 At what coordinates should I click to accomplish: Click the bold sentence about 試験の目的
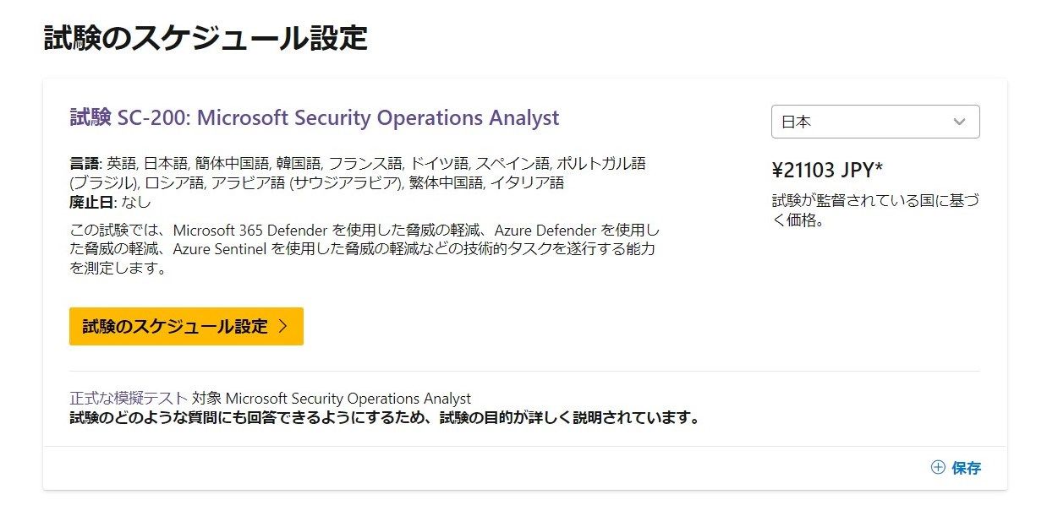click(x=384, y=418)
